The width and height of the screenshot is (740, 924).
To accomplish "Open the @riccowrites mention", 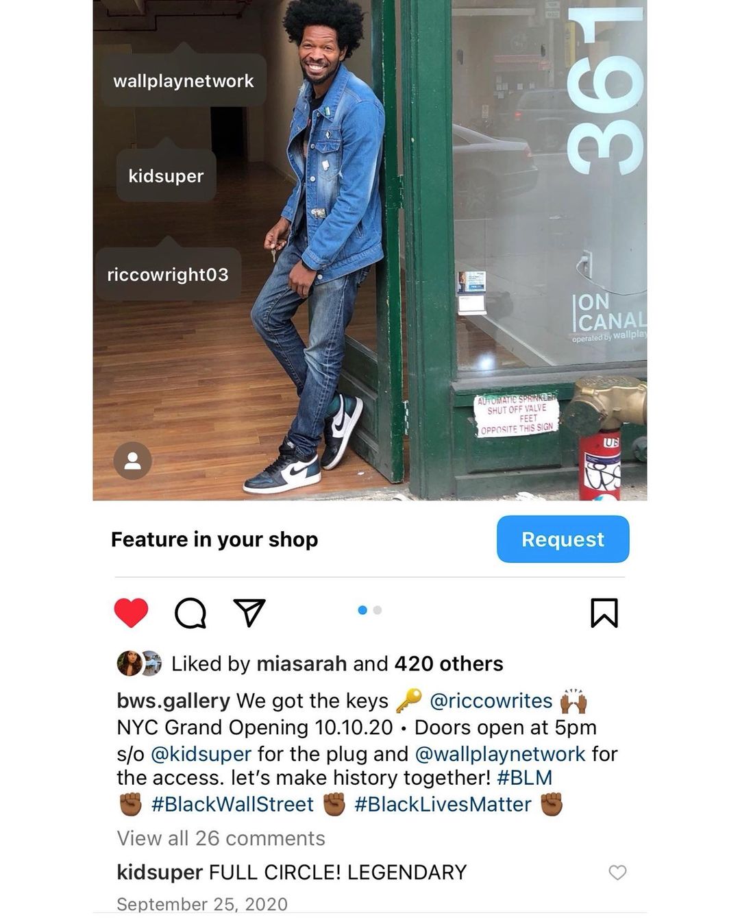I will [x=491, y=701].
